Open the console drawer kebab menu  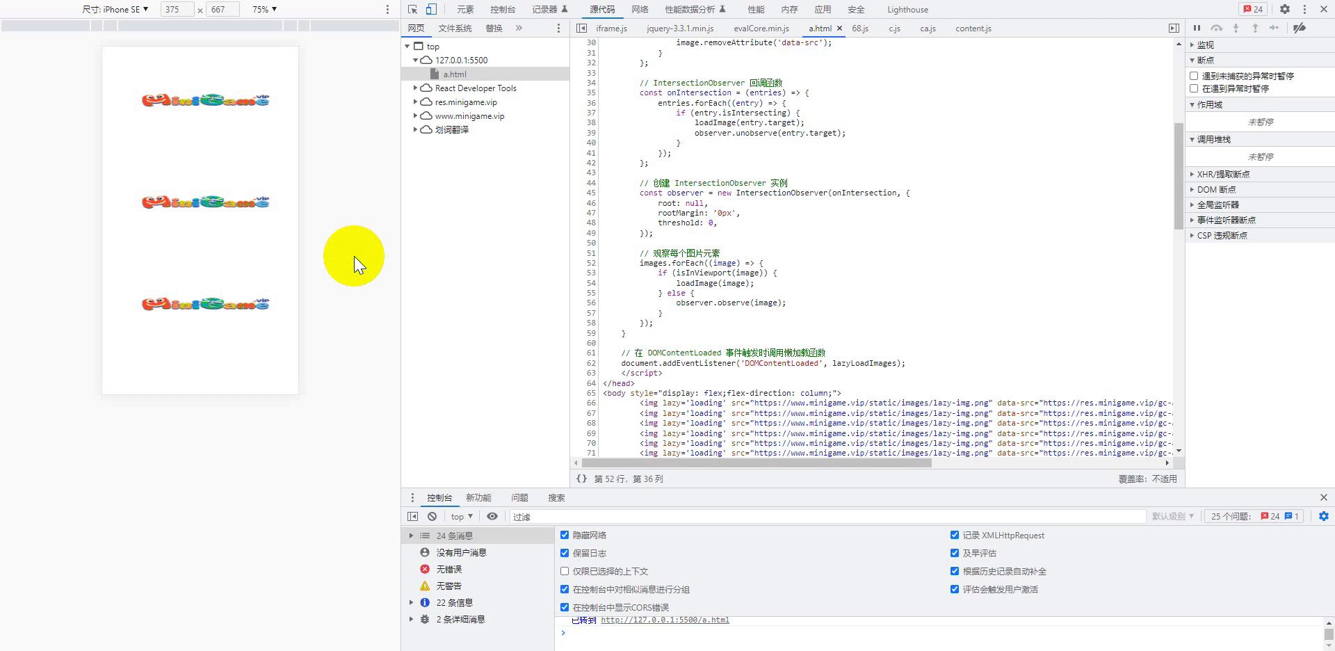click(x=412, y=497)
